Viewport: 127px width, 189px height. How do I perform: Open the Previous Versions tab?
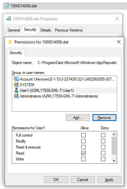click(69, 30)
